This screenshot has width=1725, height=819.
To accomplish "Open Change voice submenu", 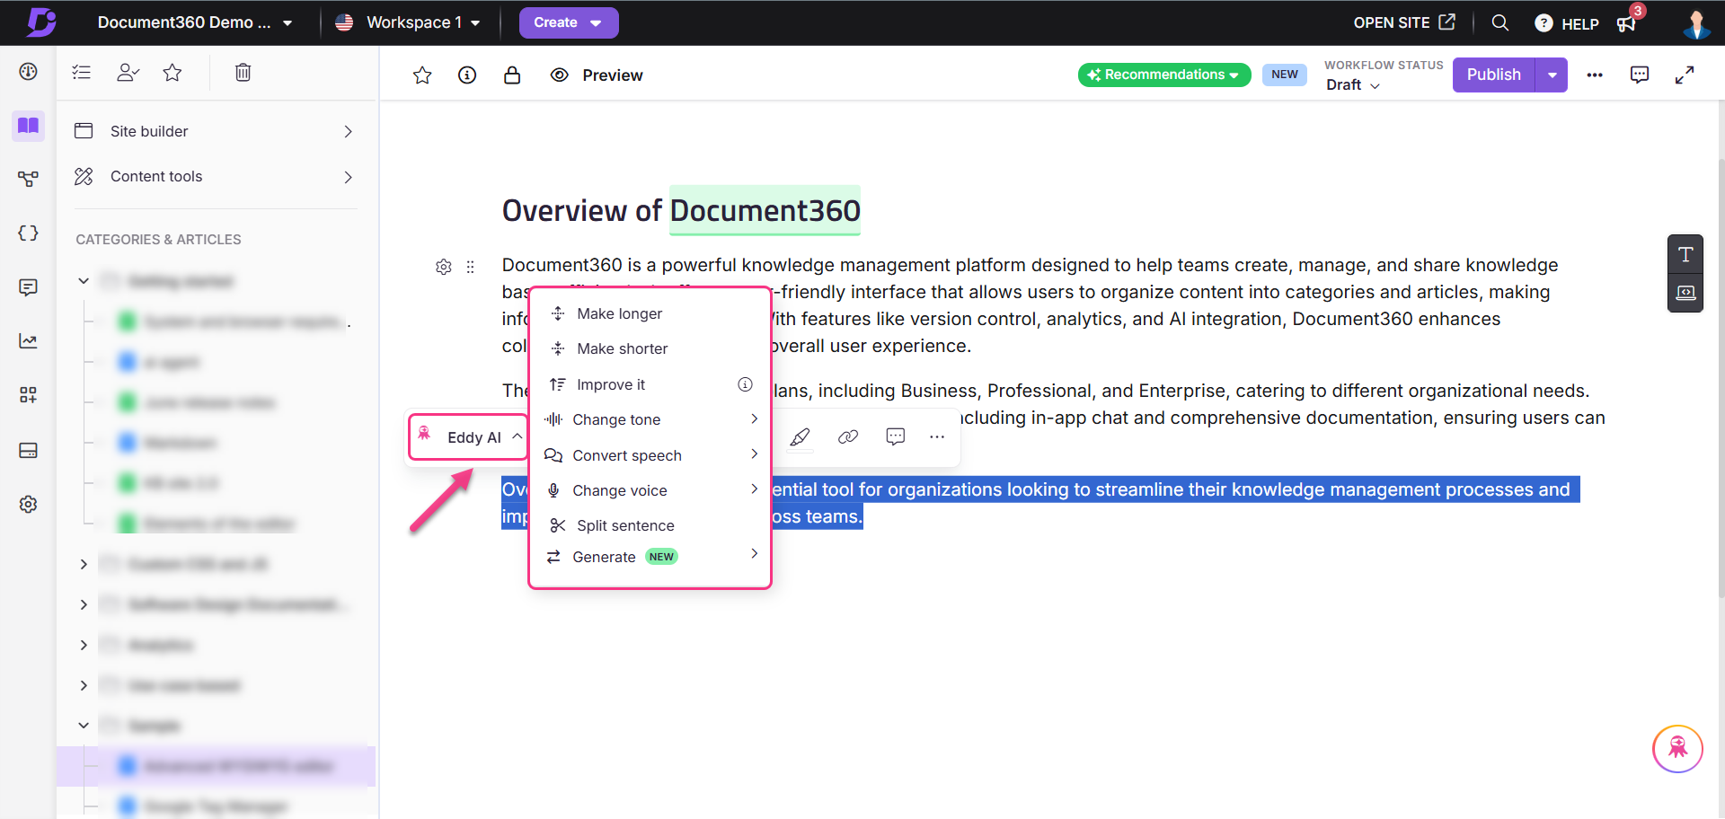I will (x=650, y=490).
